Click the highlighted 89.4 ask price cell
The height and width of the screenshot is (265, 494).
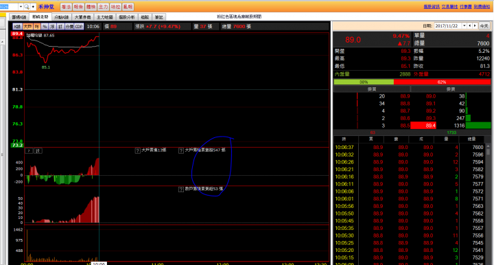click(x=423, y=126)
